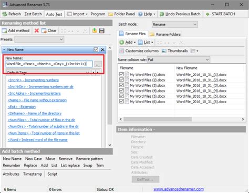Click the file list horizontal scrollbar thumb
249x193 pixels.
[x=158, y=119]
